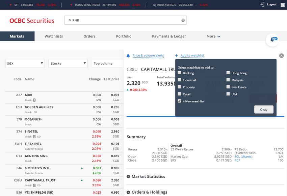The width and height of the screenshot is (287, 196).
Task: Open Price & volume alerts link
Action: point(148,55)
